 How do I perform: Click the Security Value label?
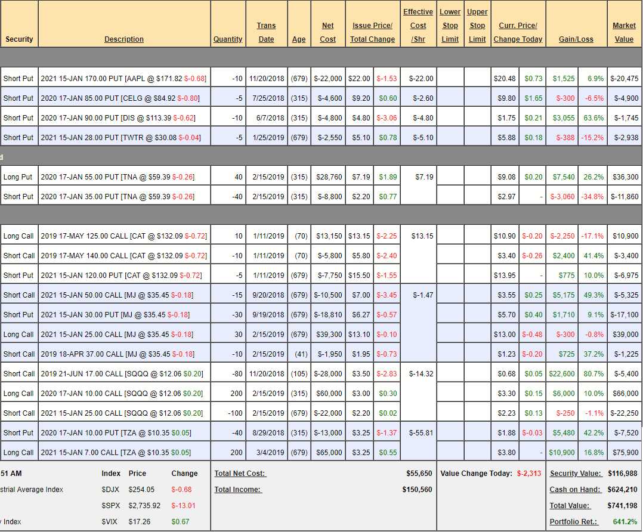[576, 474]
